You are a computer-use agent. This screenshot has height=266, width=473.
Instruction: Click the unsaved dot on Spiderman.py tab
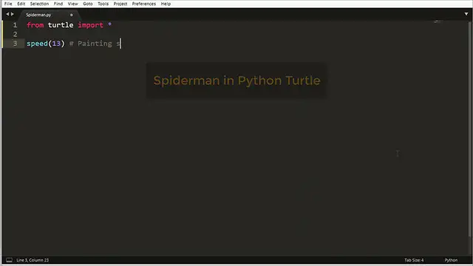click(72, 15)
